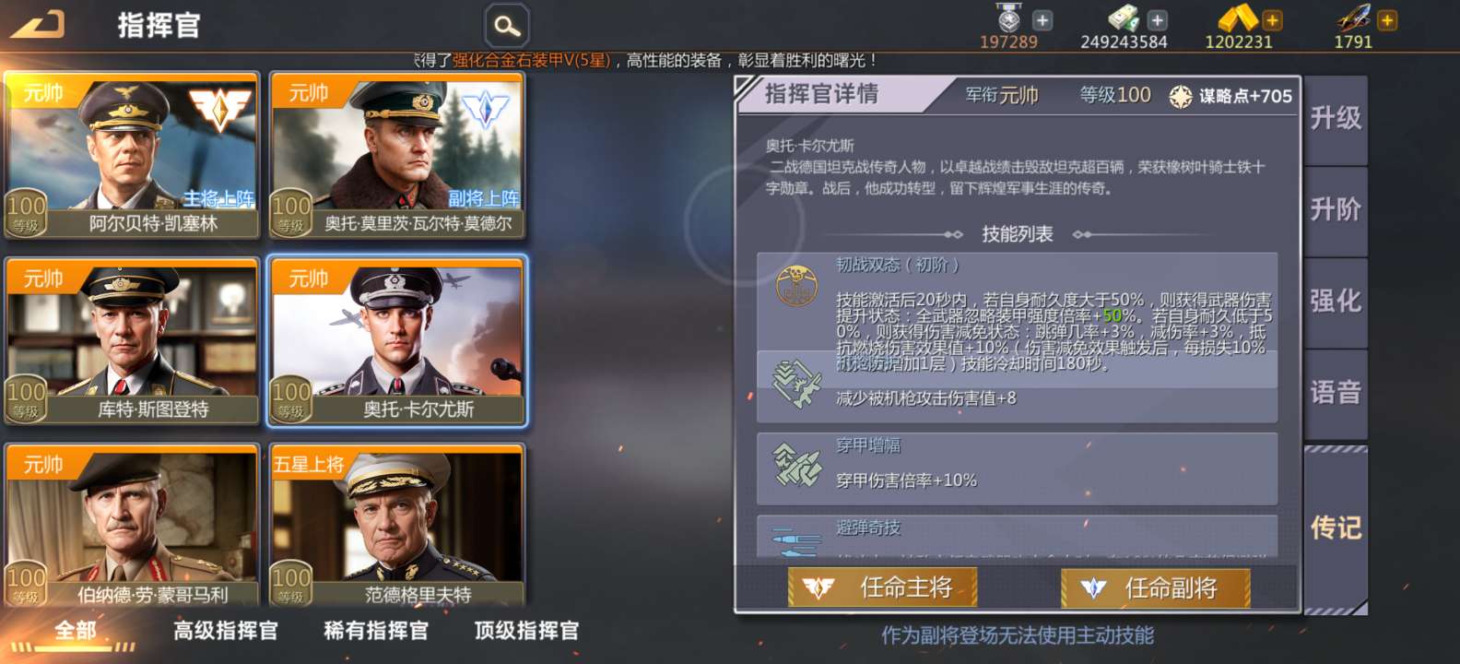Add gold bars with plus icon
The width and height of the screenshot is (1460, 664).
(1272, 20)
